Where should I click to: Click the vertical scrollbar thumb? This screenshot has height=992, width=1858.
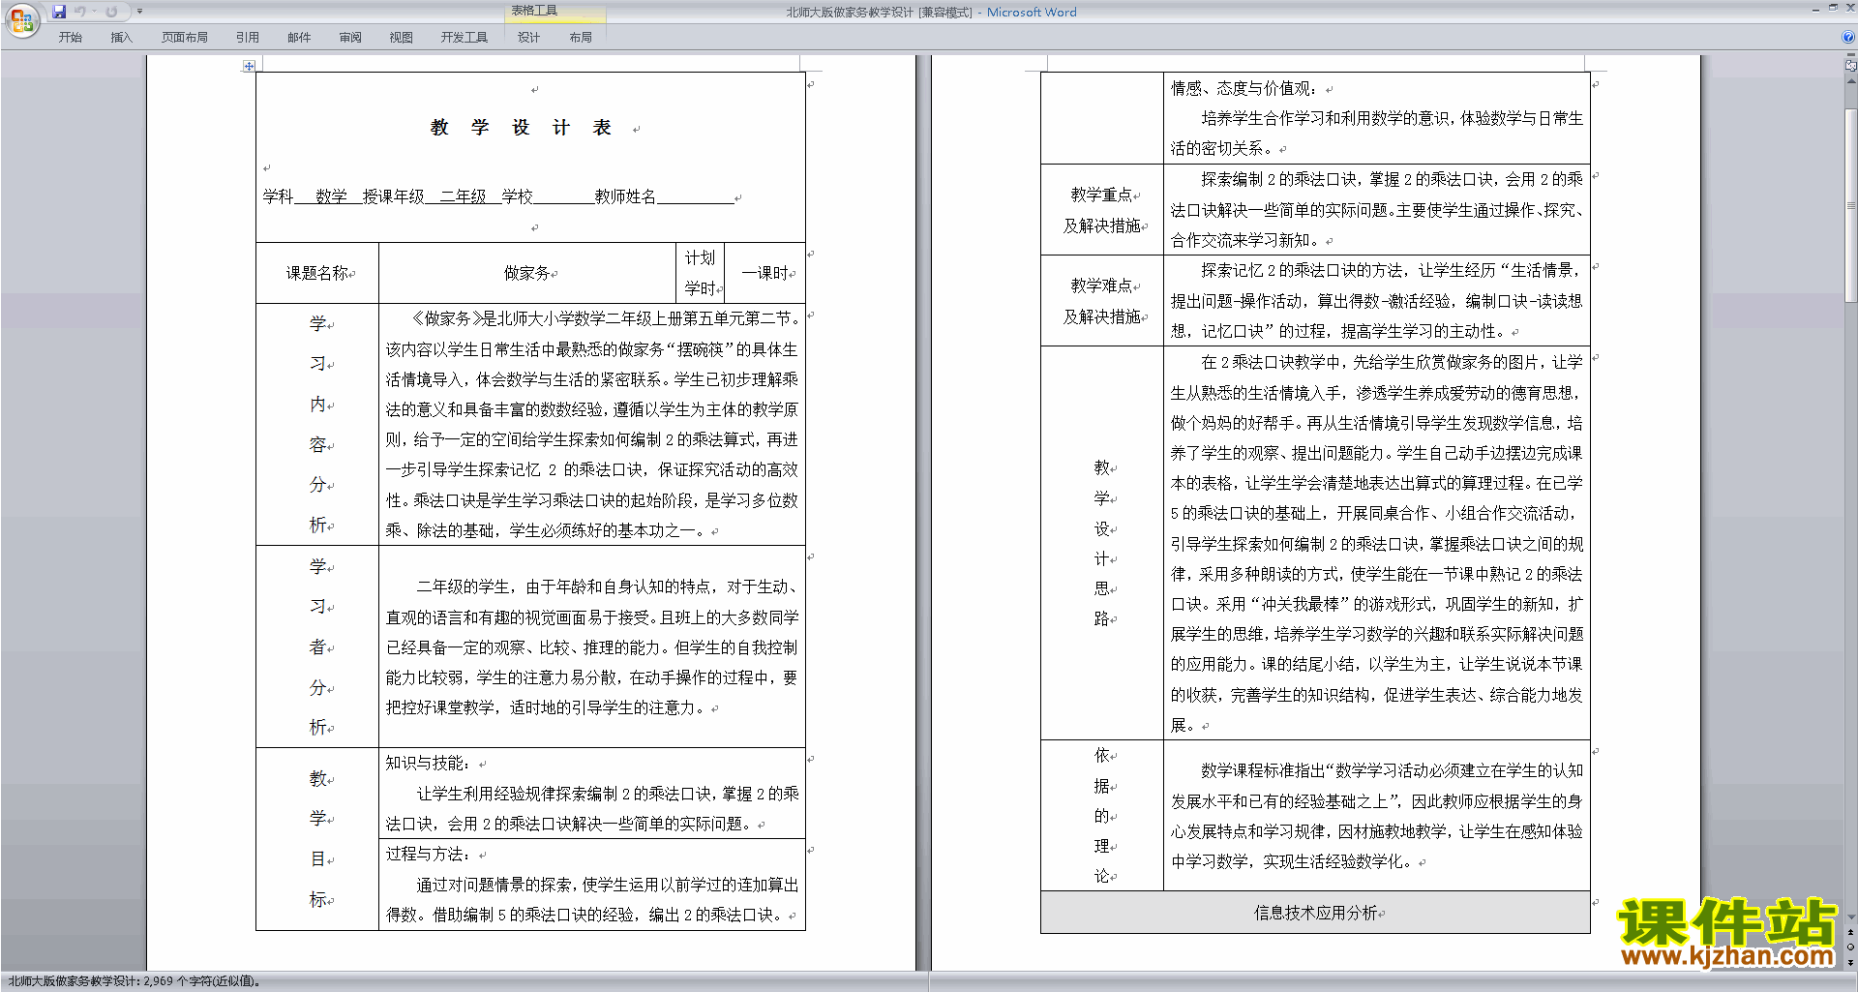coord(1851,205)
